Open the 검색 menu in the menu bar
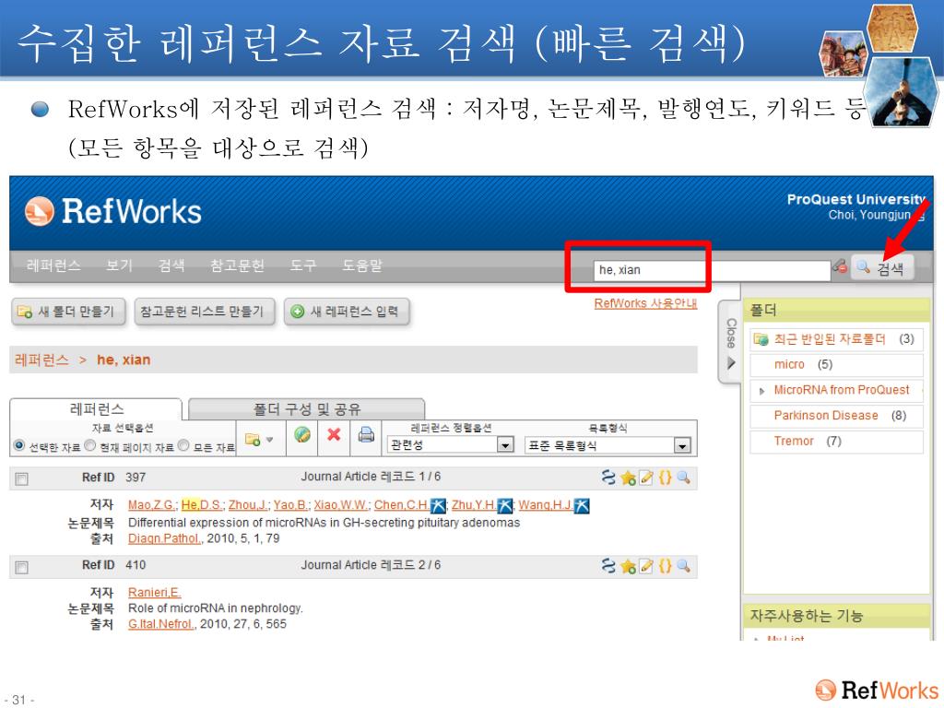 [x=171, y=265]
